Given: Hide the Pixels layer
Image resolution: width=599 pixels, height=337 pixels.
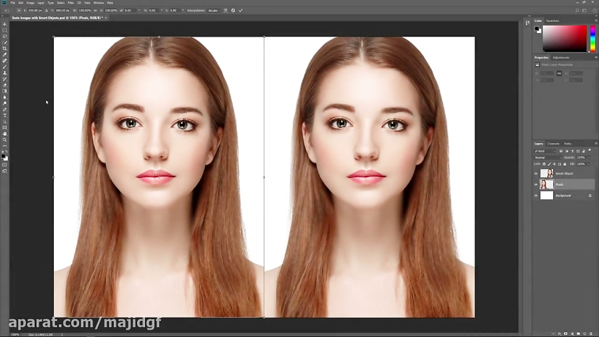Looking at the screenshot, I should tap(536, 184).
